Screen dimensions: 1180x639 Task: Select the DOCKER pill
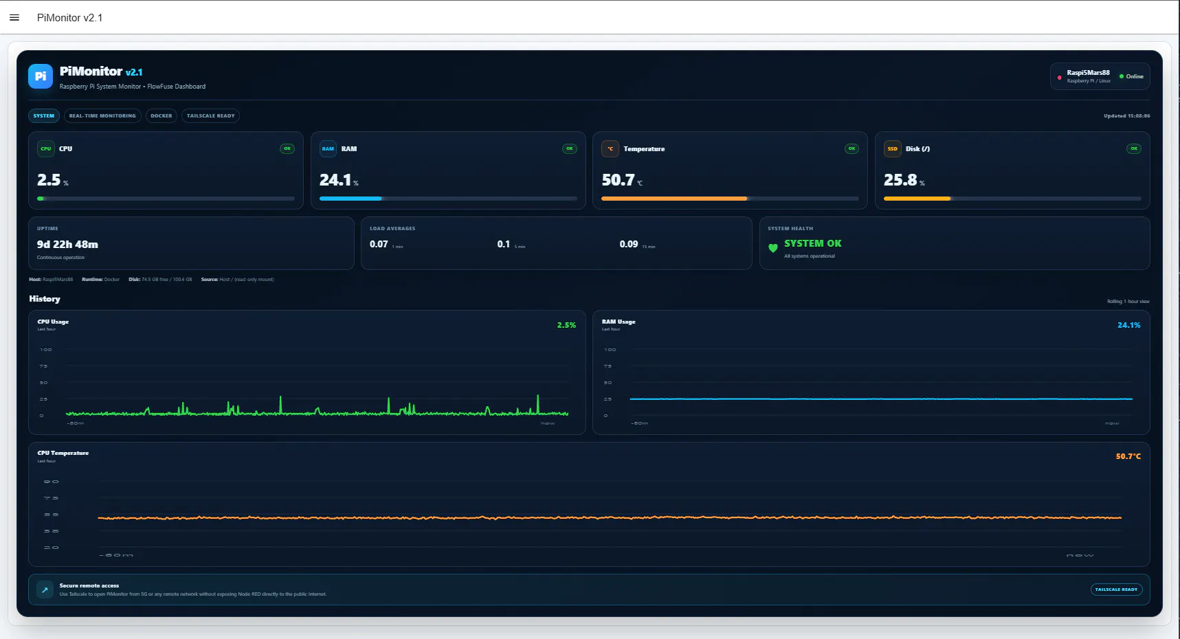(x=162, y=115)
